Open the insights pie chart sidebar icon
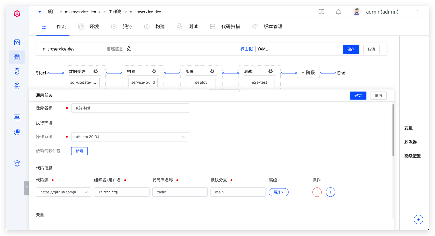The height and width of the screenshot is (236, 435). click(x=17, y=132)
